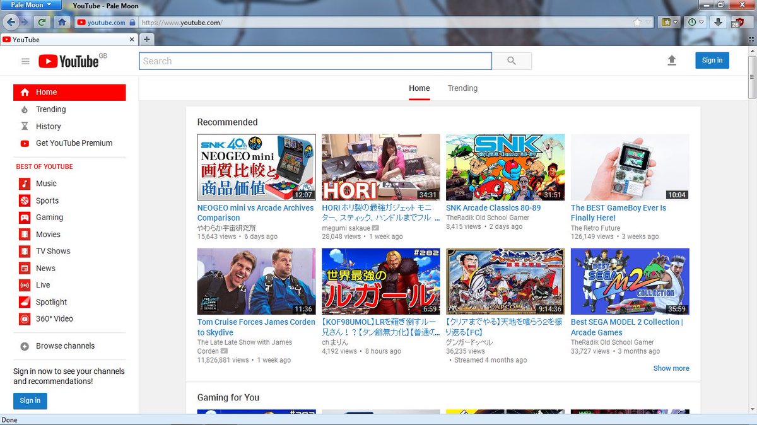
Task: Click title The BEST GameBoy Ever Is Finally Here!
Action: tap(618, 213)
